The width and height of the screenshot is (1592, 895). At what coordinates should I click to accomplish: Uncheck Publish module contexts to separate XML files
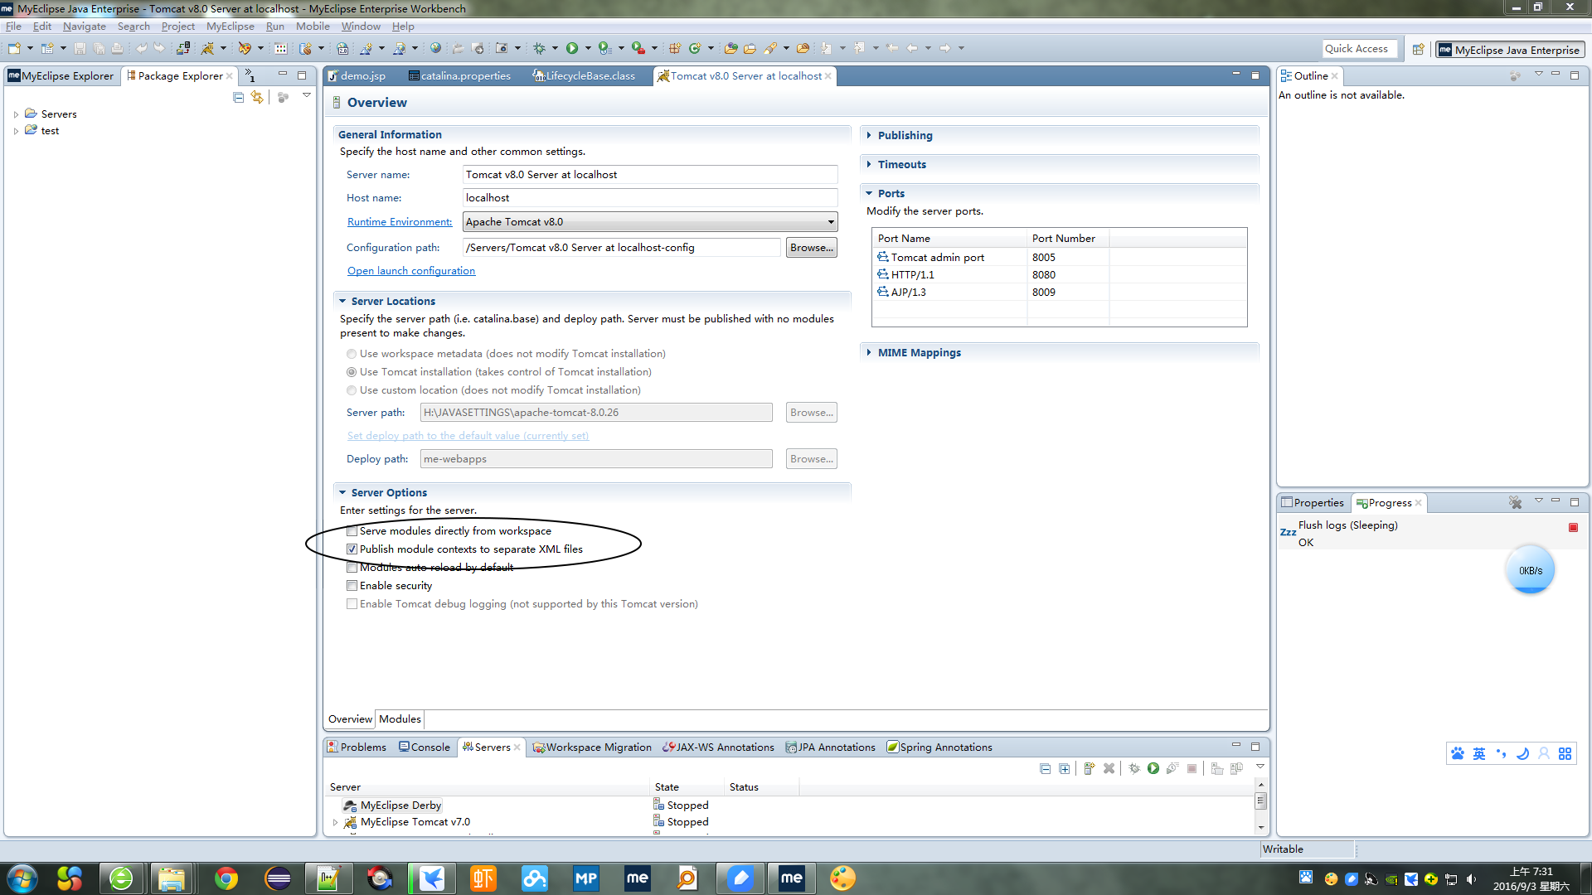[x=352, y=549]
